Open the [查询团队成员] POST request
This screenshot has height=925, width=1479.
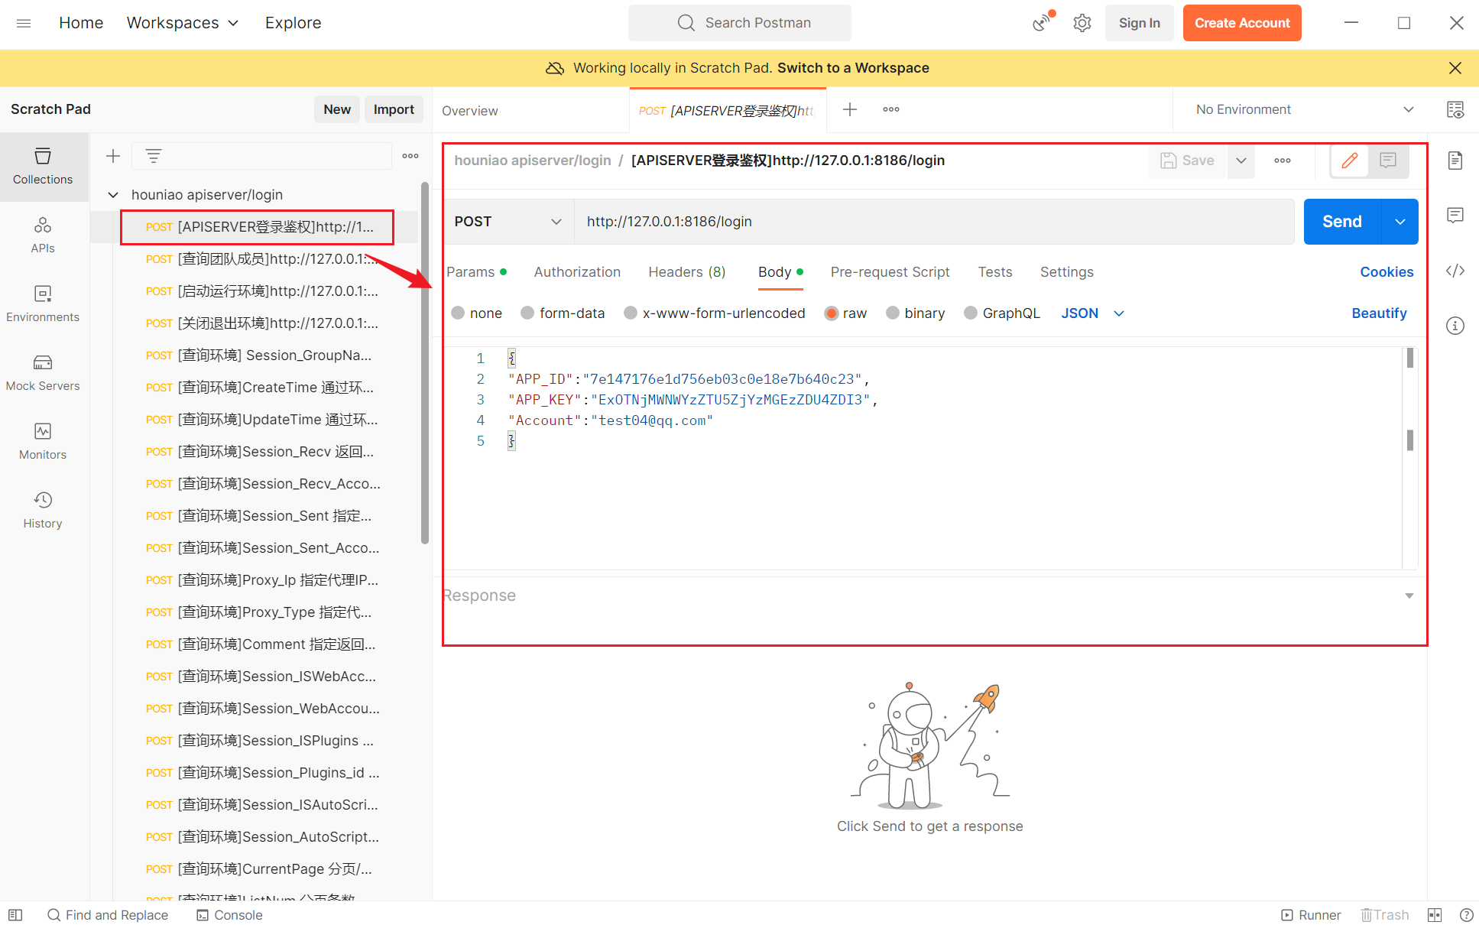tap(261, 259)
